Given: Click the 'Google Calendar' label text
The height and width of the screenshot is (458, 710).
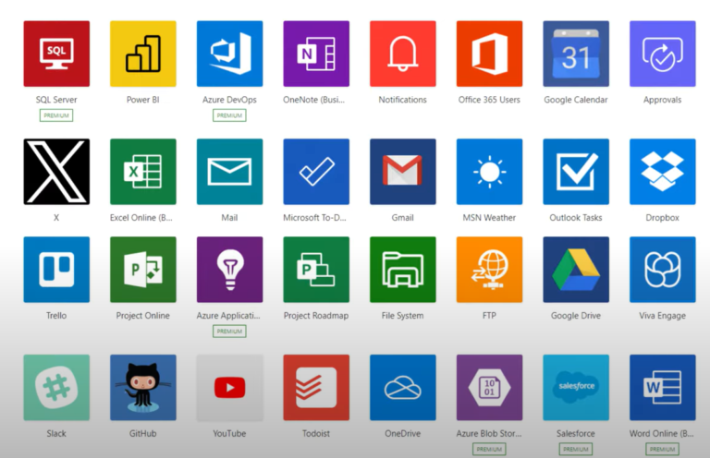Looking at the screenshot, I should pos(576,100).
